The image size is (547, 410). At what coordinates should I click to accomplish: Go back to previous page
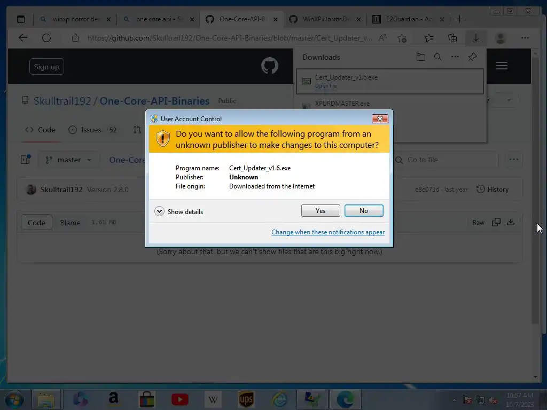pos(23,38)
